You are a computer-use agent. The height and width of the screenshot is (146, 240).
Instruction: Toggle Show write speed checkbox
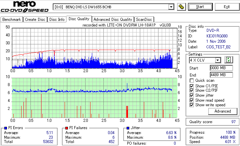(x=192, y=105)
